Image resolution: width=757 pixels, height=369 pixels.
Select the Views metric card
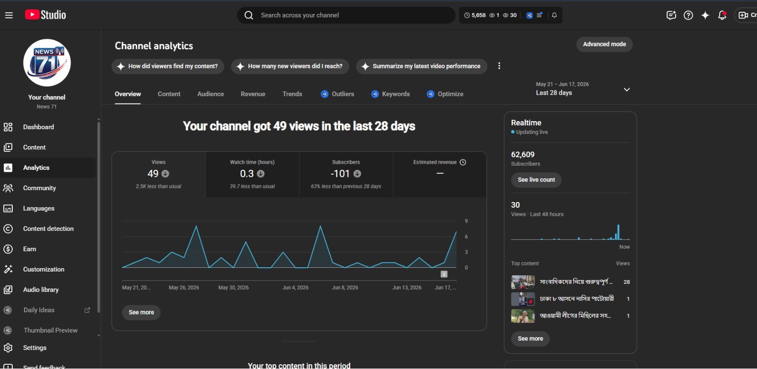pos(158,175)
